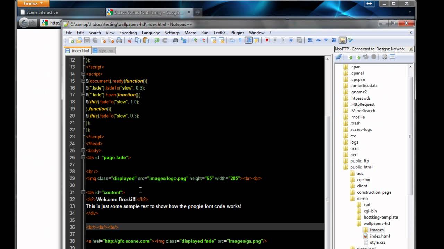
Task: Open NppFTP settings gear
Action: pyautogui.click(x=385, y=57)
